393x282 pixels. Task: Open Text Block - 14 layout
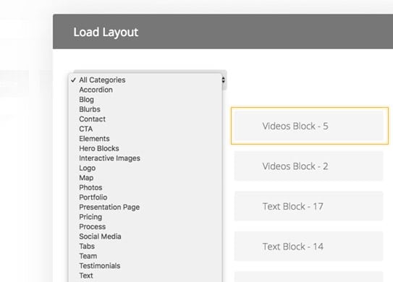tap(309, 247)
